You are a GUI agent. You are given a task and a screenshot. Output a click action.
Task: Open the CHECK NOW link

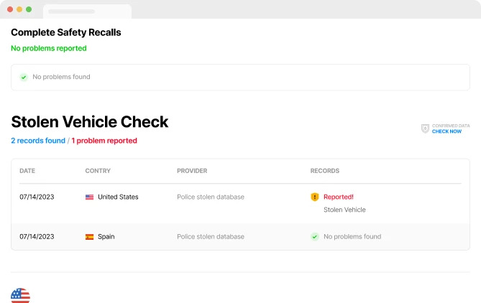tap(446, 131)
